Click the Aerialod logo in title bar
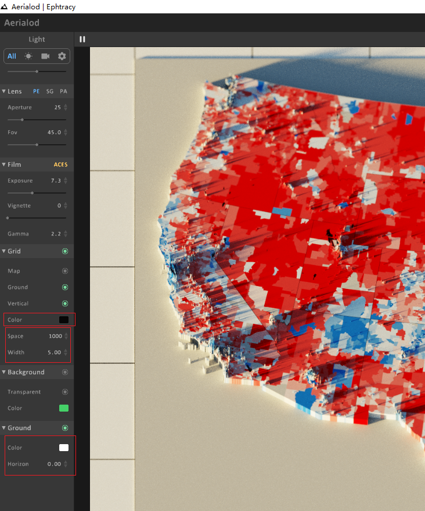Screen dimensions: 425x511 point(5,7)
